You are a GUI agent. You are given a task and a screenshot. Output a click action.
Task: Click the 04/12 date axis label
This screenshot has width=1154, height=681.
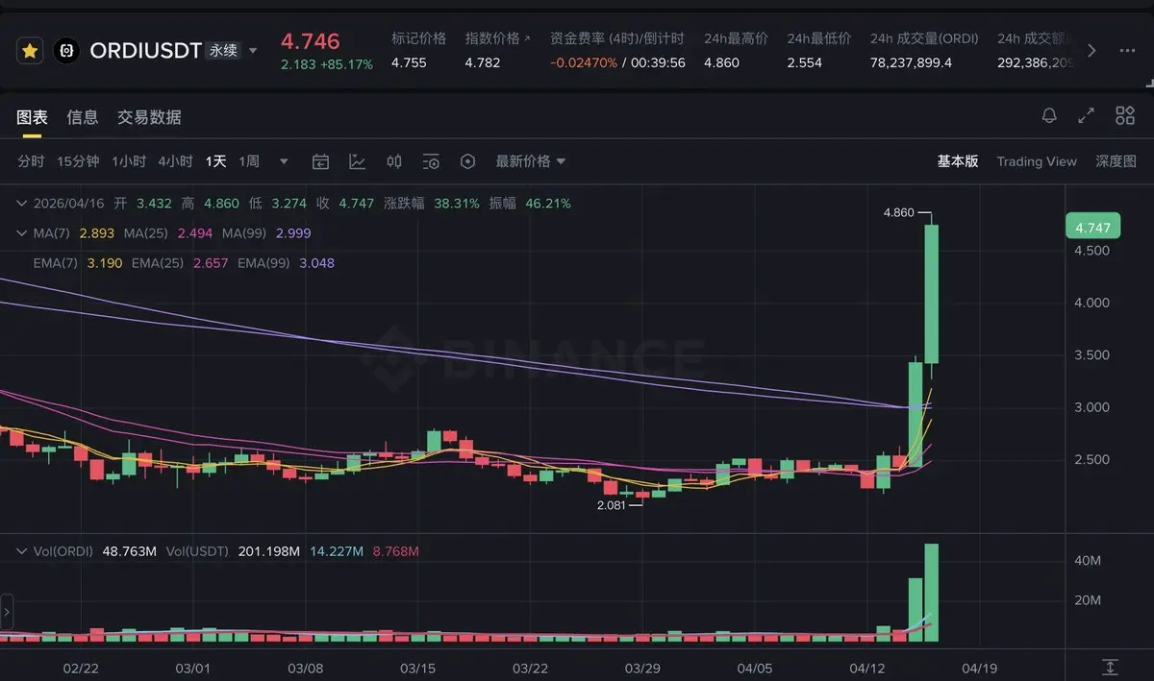click(866, 667)
